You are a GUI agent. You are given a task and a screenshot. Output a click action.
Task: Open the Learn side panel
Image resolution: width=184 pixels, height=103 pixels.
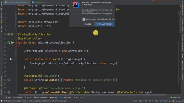(x=1, y=29)
